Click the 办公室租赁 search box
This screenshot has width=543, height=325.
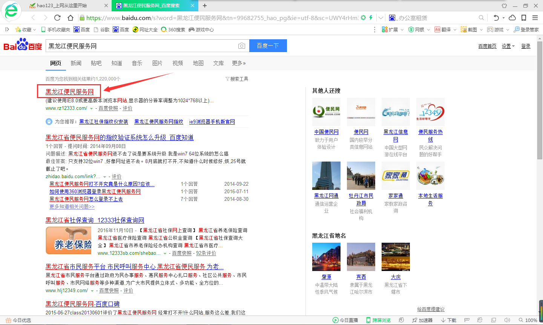point(436,18)
